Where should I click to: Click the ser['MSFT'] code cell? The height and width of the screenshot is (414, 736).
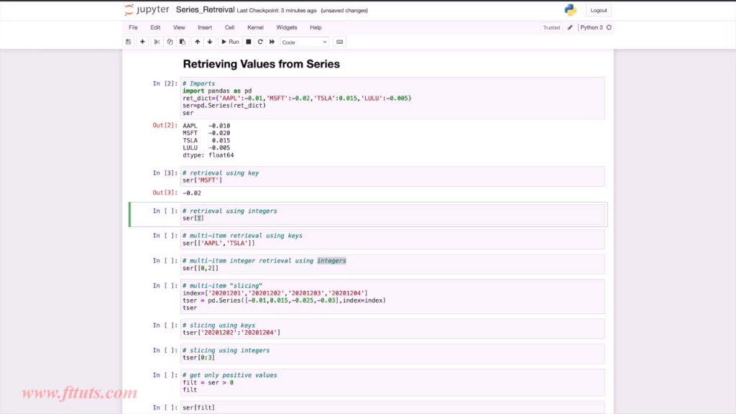pos(392,177)
